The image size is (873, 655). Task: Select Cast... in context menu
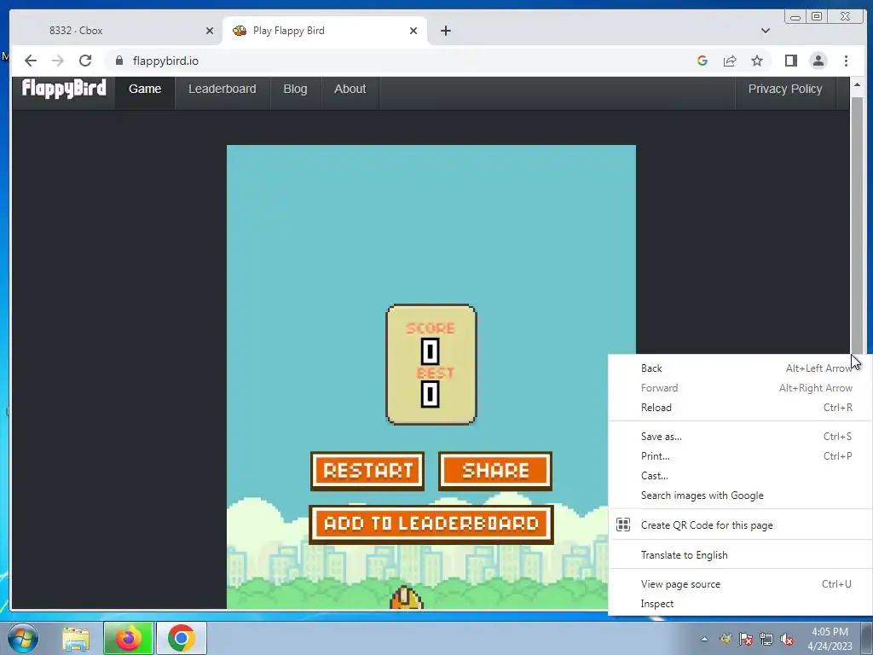pos(741,476)
